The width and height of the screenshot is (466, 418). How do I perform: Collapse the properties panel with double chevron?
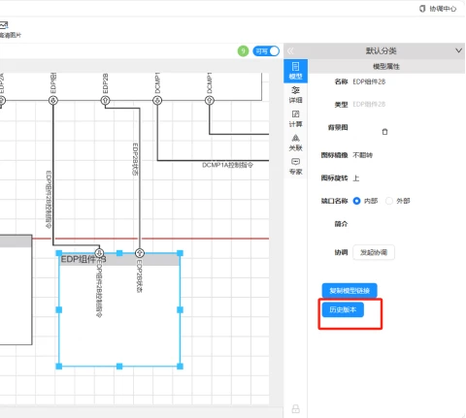click(290, 50)
